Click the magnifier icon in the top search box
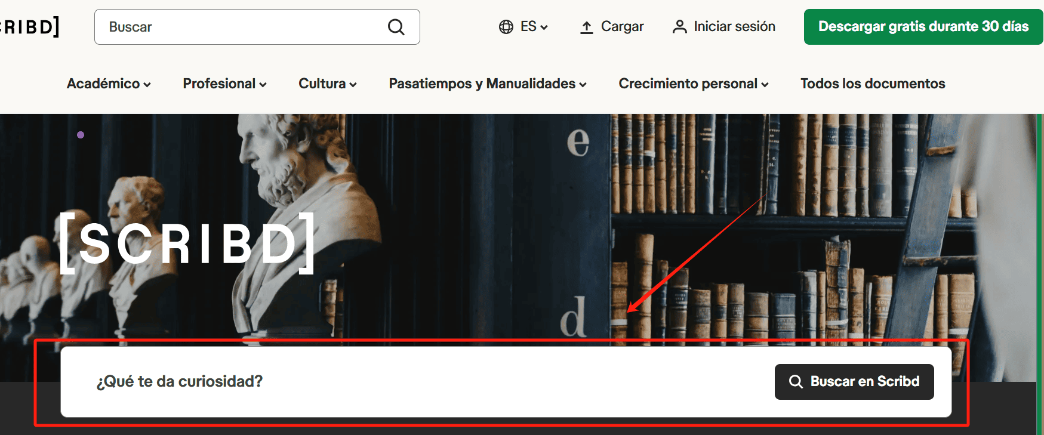This screenshot has width=1044, height=435. (x=396, y=27)
